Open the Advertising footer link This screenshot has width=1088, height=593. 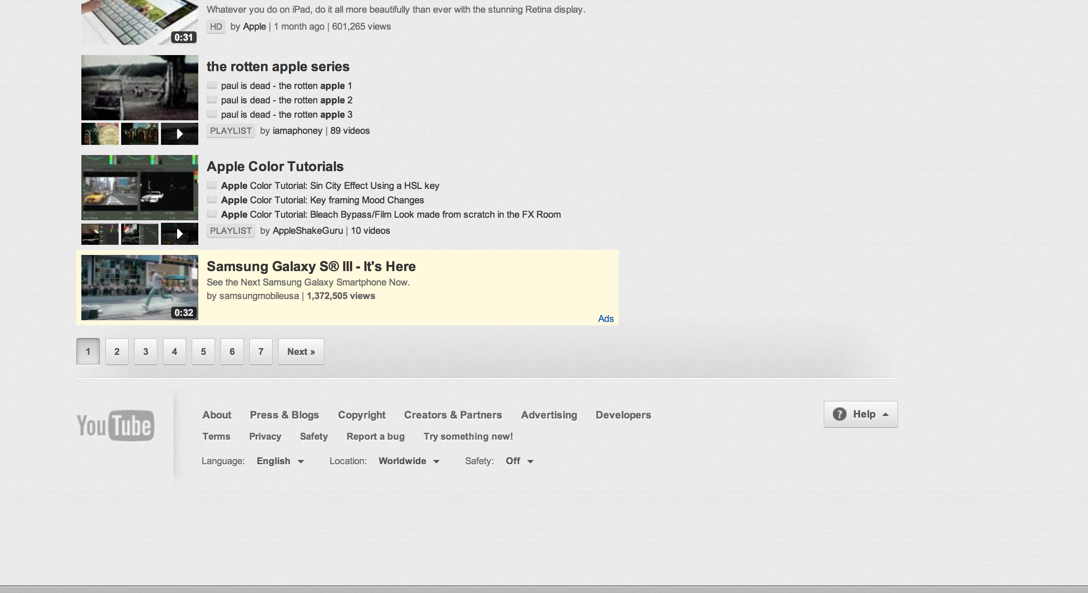point(549,415)
